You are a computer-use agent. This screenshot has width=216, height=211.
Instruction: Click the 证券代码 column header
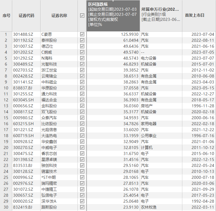point(26,15)
